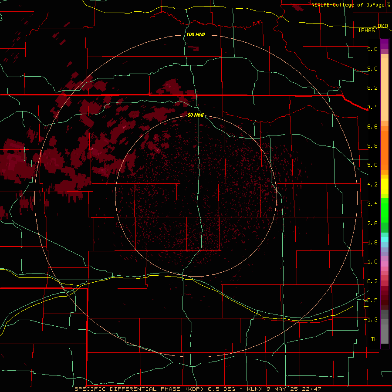Click the 7.4 value on the color scale
Image resolution: width=392 pixels, height=392 pixels.
pos(372,107)
